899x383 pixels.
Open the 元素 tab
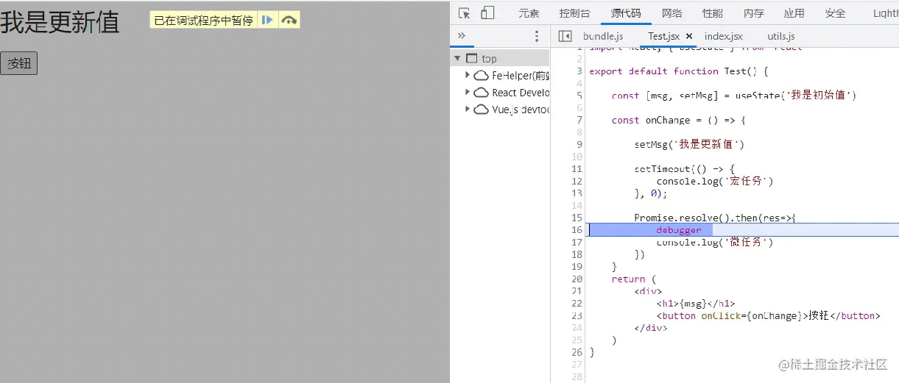pyautogui.click(x=529, y=13)
